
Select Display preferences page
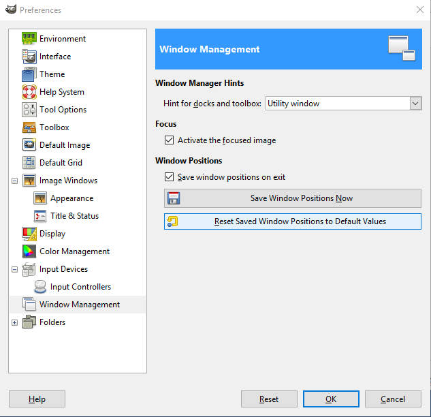tap(52, 234)
